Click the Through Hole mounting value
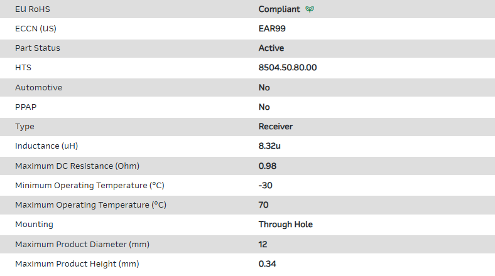The height and width of the screenshot is (276, 495). pyautogui.click(x=286, y=225)
